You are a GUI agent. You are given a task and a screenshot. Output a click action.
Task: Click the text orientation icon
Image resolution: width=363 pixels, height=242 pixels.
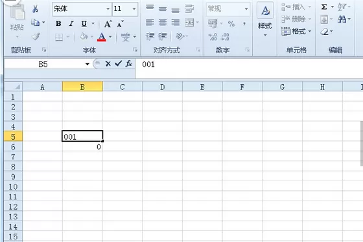(x=180, y=36)
